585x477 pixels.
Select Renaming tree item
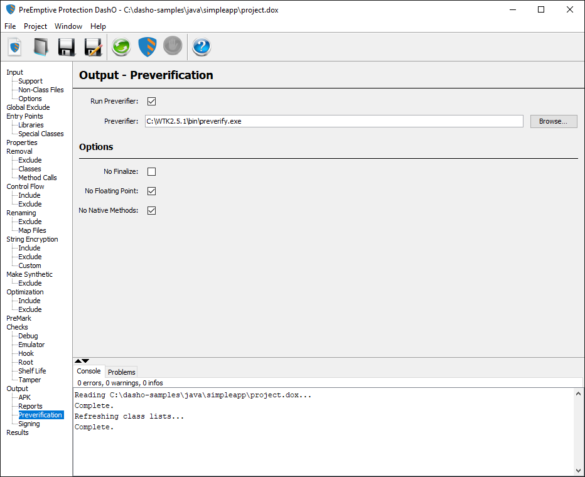point(21,213)
